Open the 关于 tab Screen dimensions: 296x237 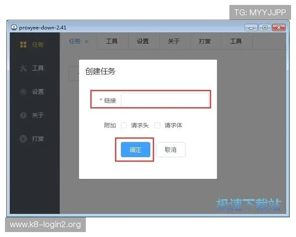tap(175, 41)
